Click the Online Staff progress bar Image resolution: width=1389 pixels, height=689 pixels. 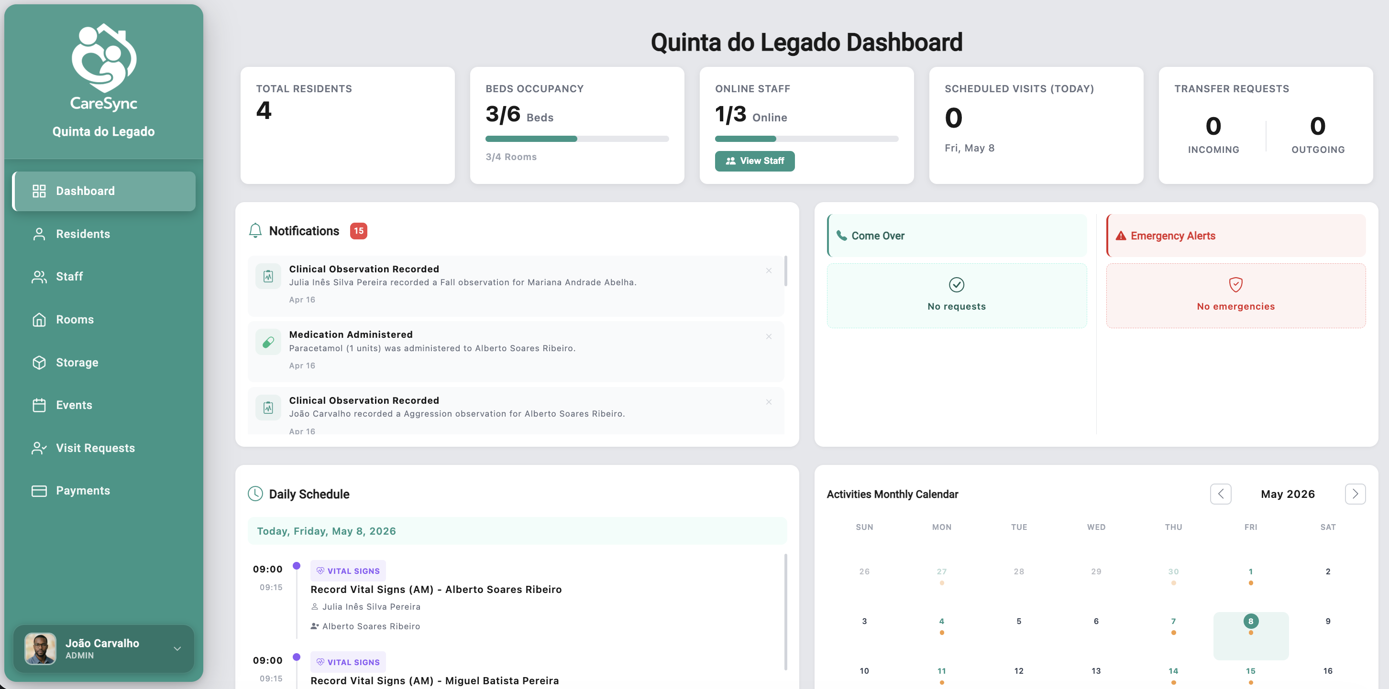coord(806,139)
